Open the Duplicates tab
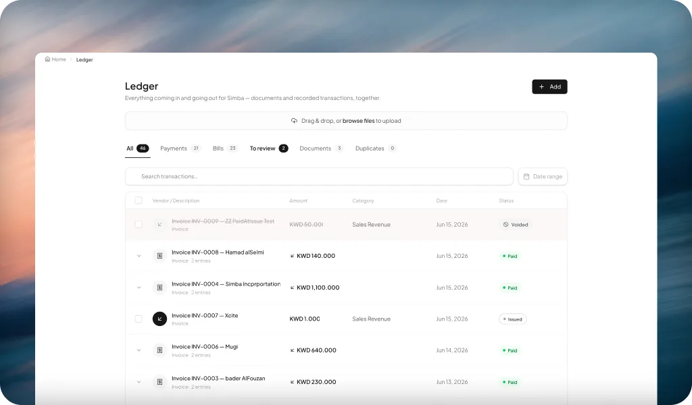The height and width of the screenshot is (405, 692). (376, 148)
